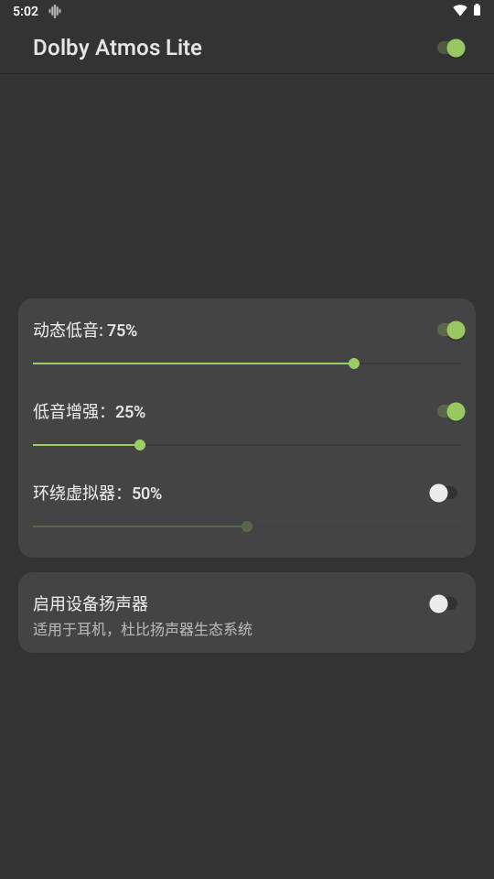Click the unfilled end of 动态低音 slider track
This screenshot has height=879, width=494.
click(x=454, y=364)
